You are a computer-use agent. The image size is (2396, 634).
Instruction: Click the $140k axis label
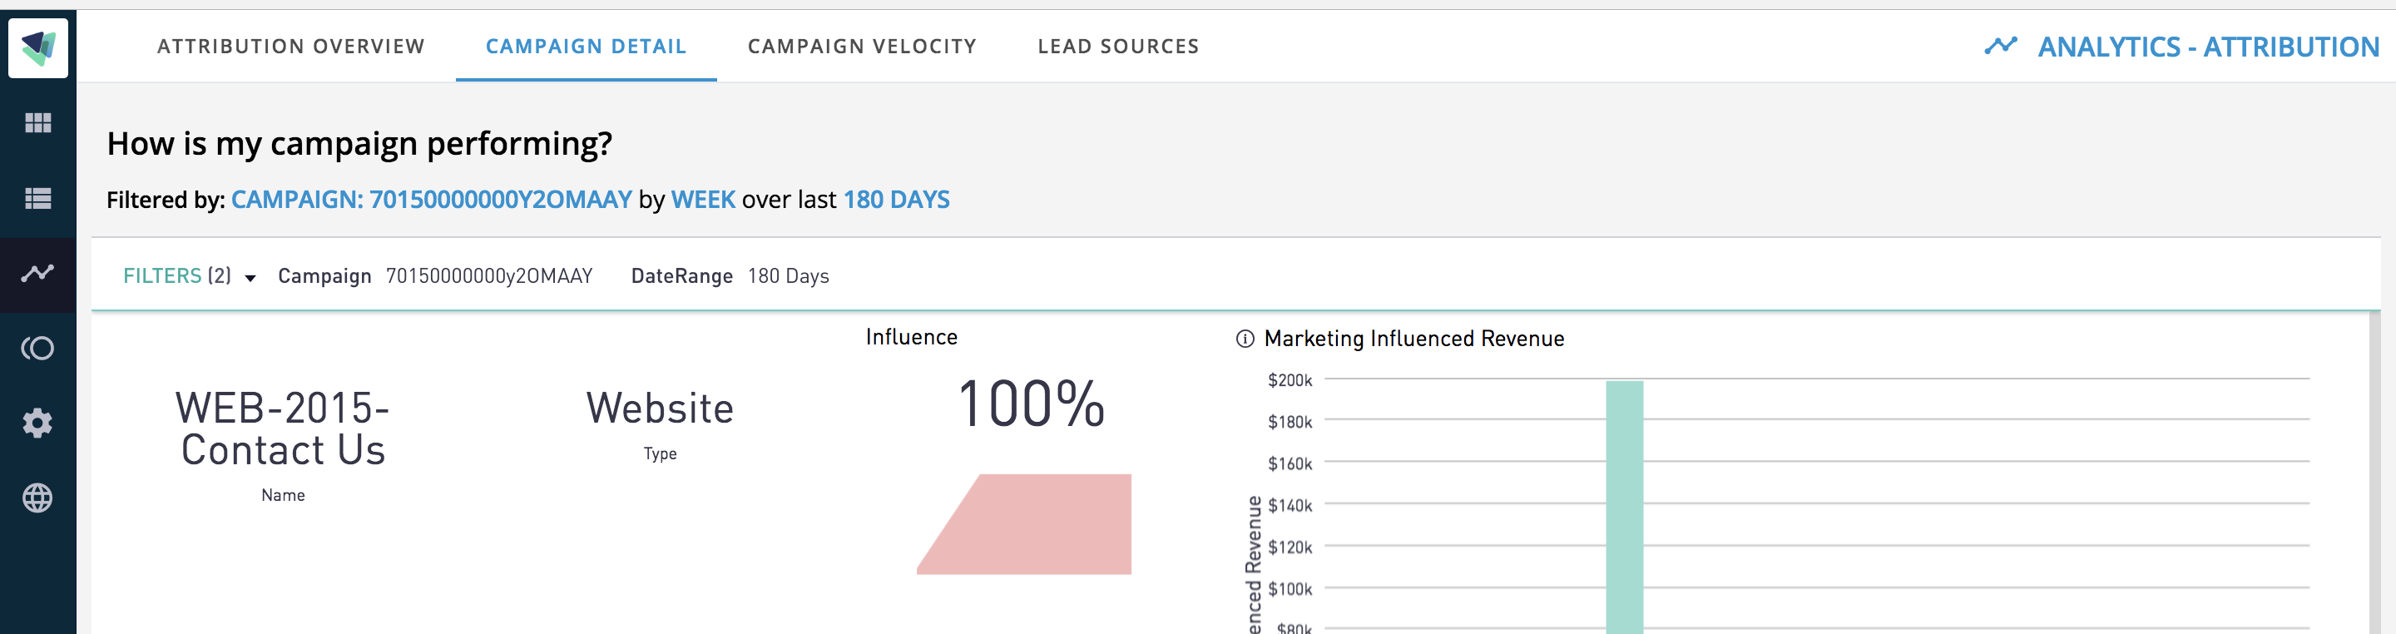click(x=1290, y=506)
